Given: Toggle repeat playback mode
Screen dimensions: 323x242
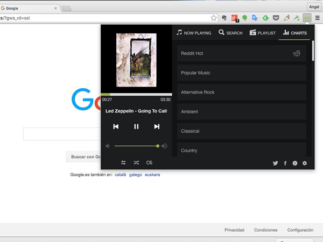Looking at the screenshot, I should (x=123, y=163).
